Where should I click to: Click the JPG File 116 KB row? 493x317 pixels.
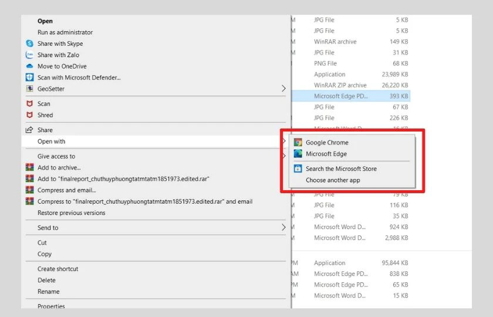click(351, 205)
